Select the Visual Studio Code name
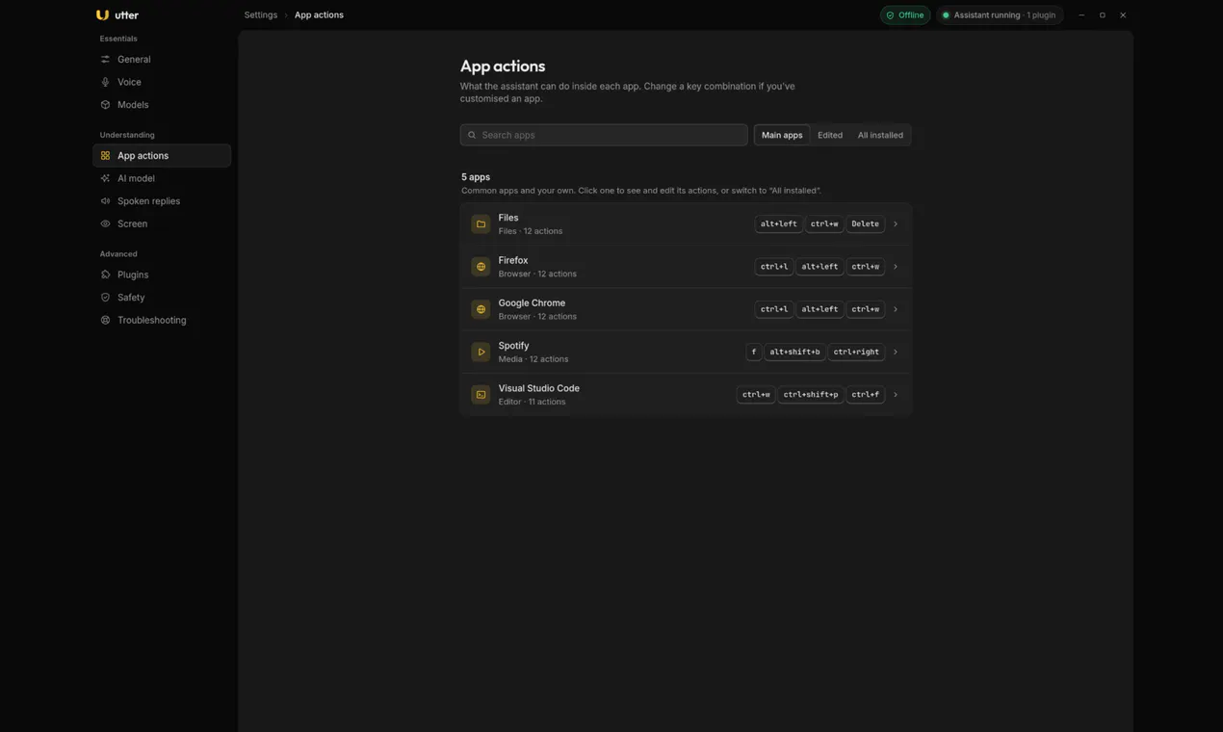The image size is (1223, 732). click(x=538, y=388)
